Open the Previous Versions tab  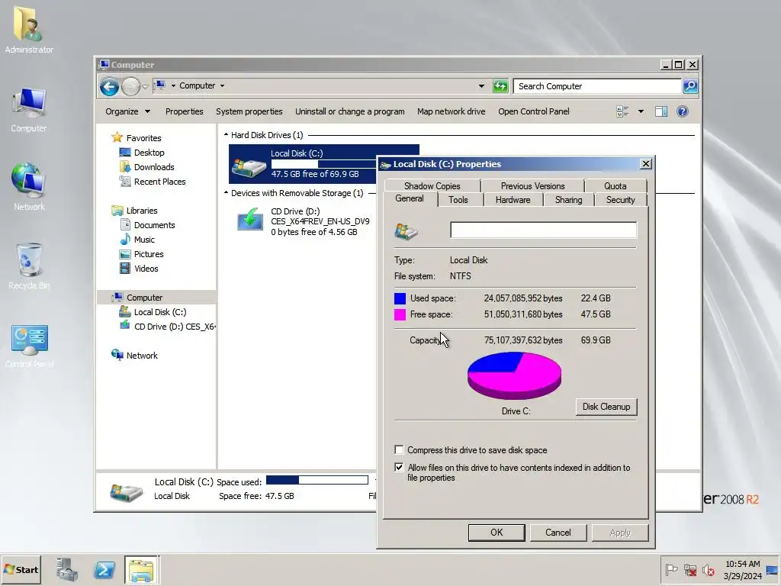point(532,186)
